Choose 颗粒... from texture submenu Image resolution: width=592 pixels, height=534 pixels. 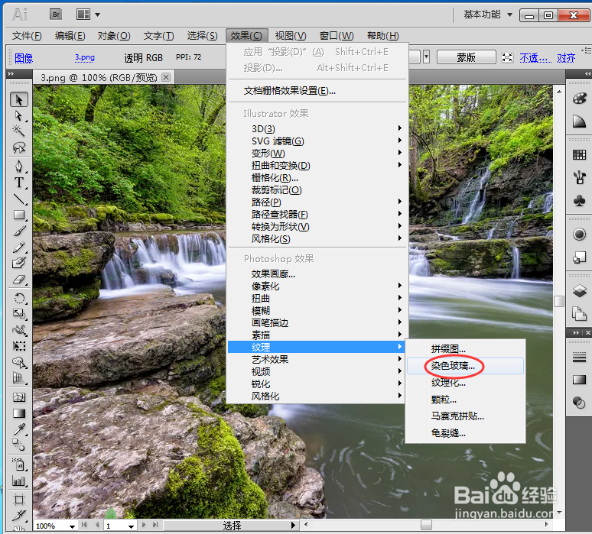coord(465,400)
